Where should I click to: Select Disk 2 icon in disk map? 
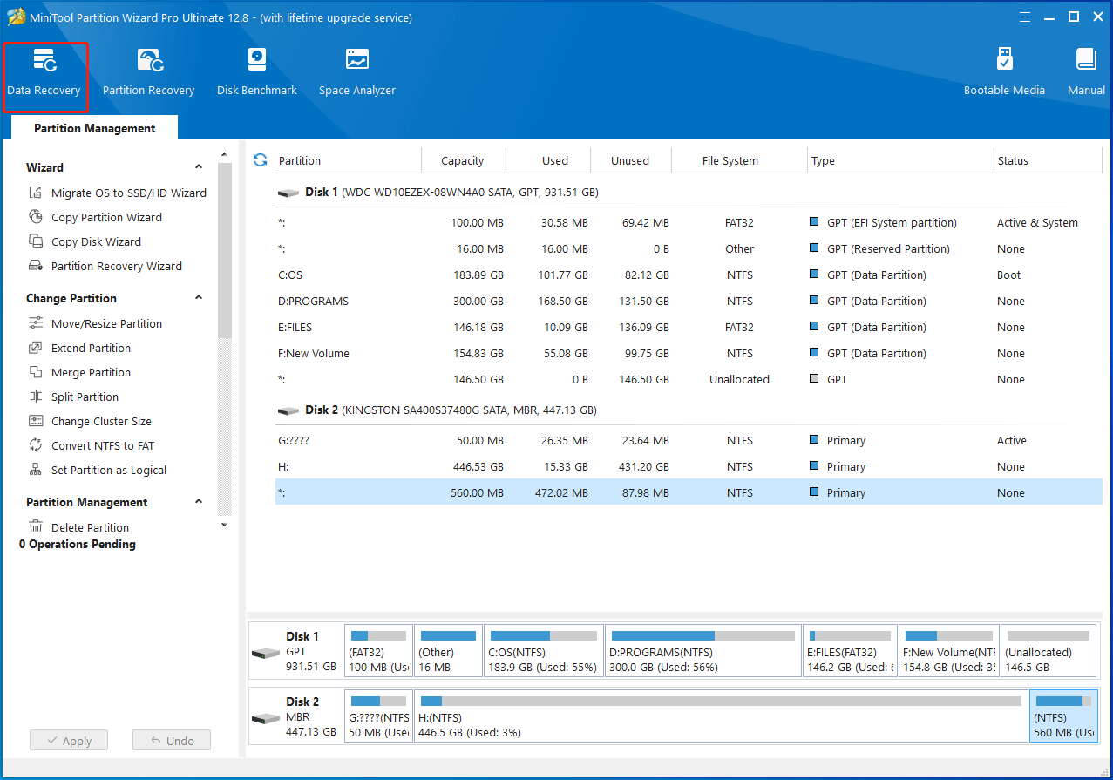[265, 718]
